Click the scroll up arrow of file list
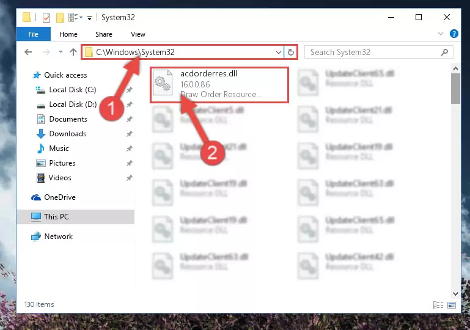 pyautogui.click(x=455, y=68)
